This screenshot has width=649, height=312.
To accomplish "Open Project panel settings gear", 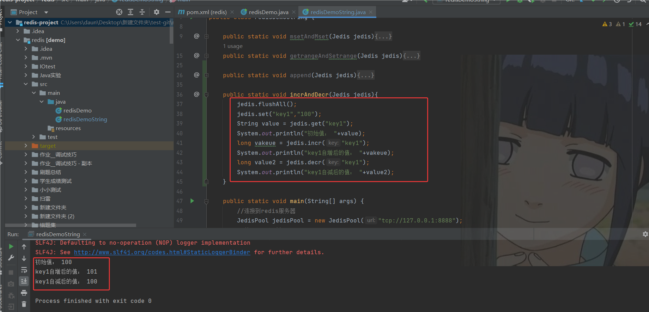I will (x=157, y=12).
